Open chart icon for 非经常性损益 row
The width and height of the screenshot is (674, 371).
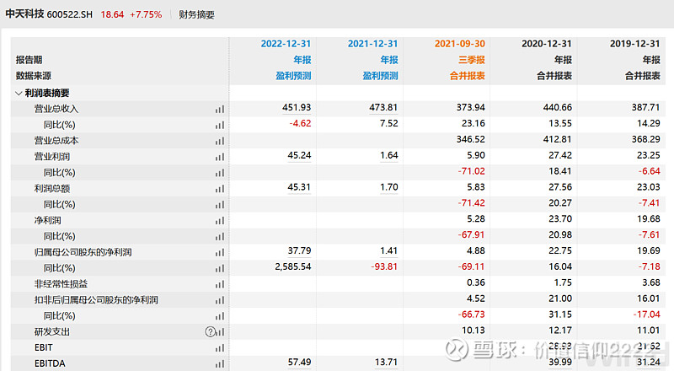(x=220, y=284)
